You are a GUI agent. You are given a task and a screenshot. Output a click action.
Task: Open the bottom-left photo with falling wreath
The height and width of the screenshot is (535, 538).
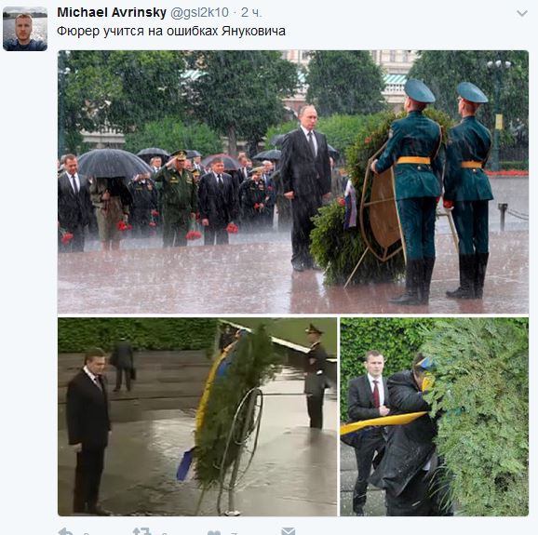(x=197, y=417)
